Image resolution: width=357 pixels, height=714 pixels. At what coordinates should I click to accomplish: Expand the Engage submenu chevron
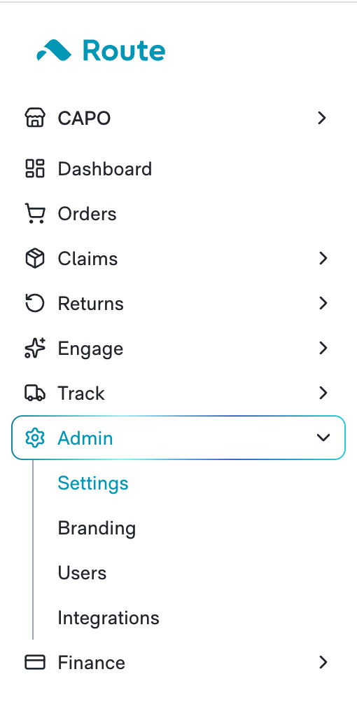coord(323,348)
